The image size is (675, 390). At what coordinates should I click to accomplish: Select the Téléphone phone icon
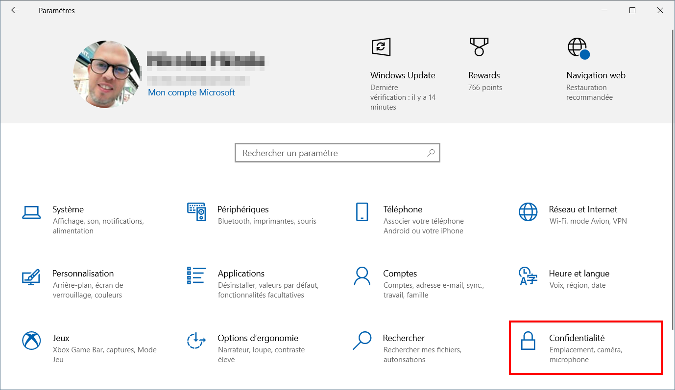pos(362,212)
